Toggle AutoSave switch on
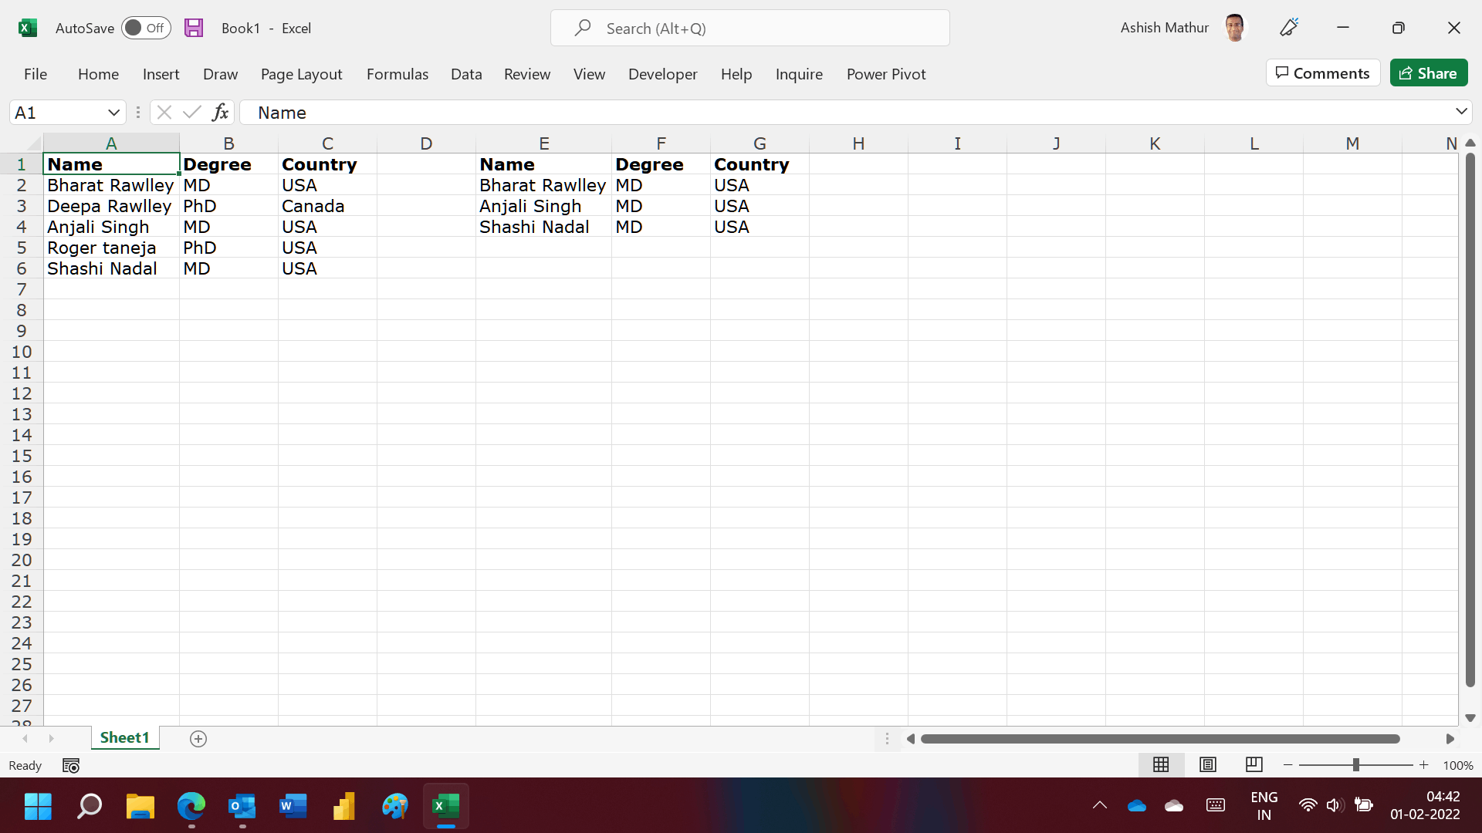Screen dimensions: 1482x833 click(x=146, y=29)
